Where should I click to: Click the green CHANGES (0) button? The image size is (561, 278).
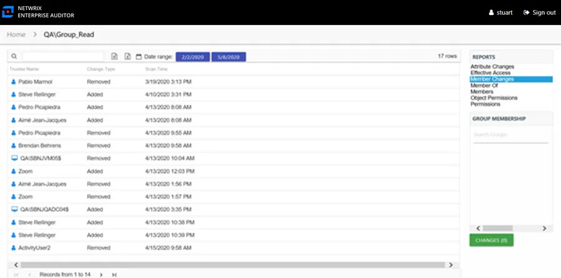point(491,240)
